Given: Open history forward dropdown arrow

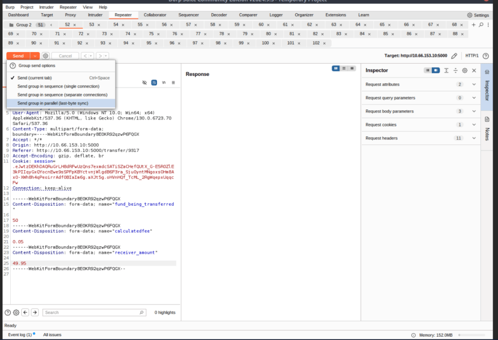Looking at the screenshot, I should 106,56.
